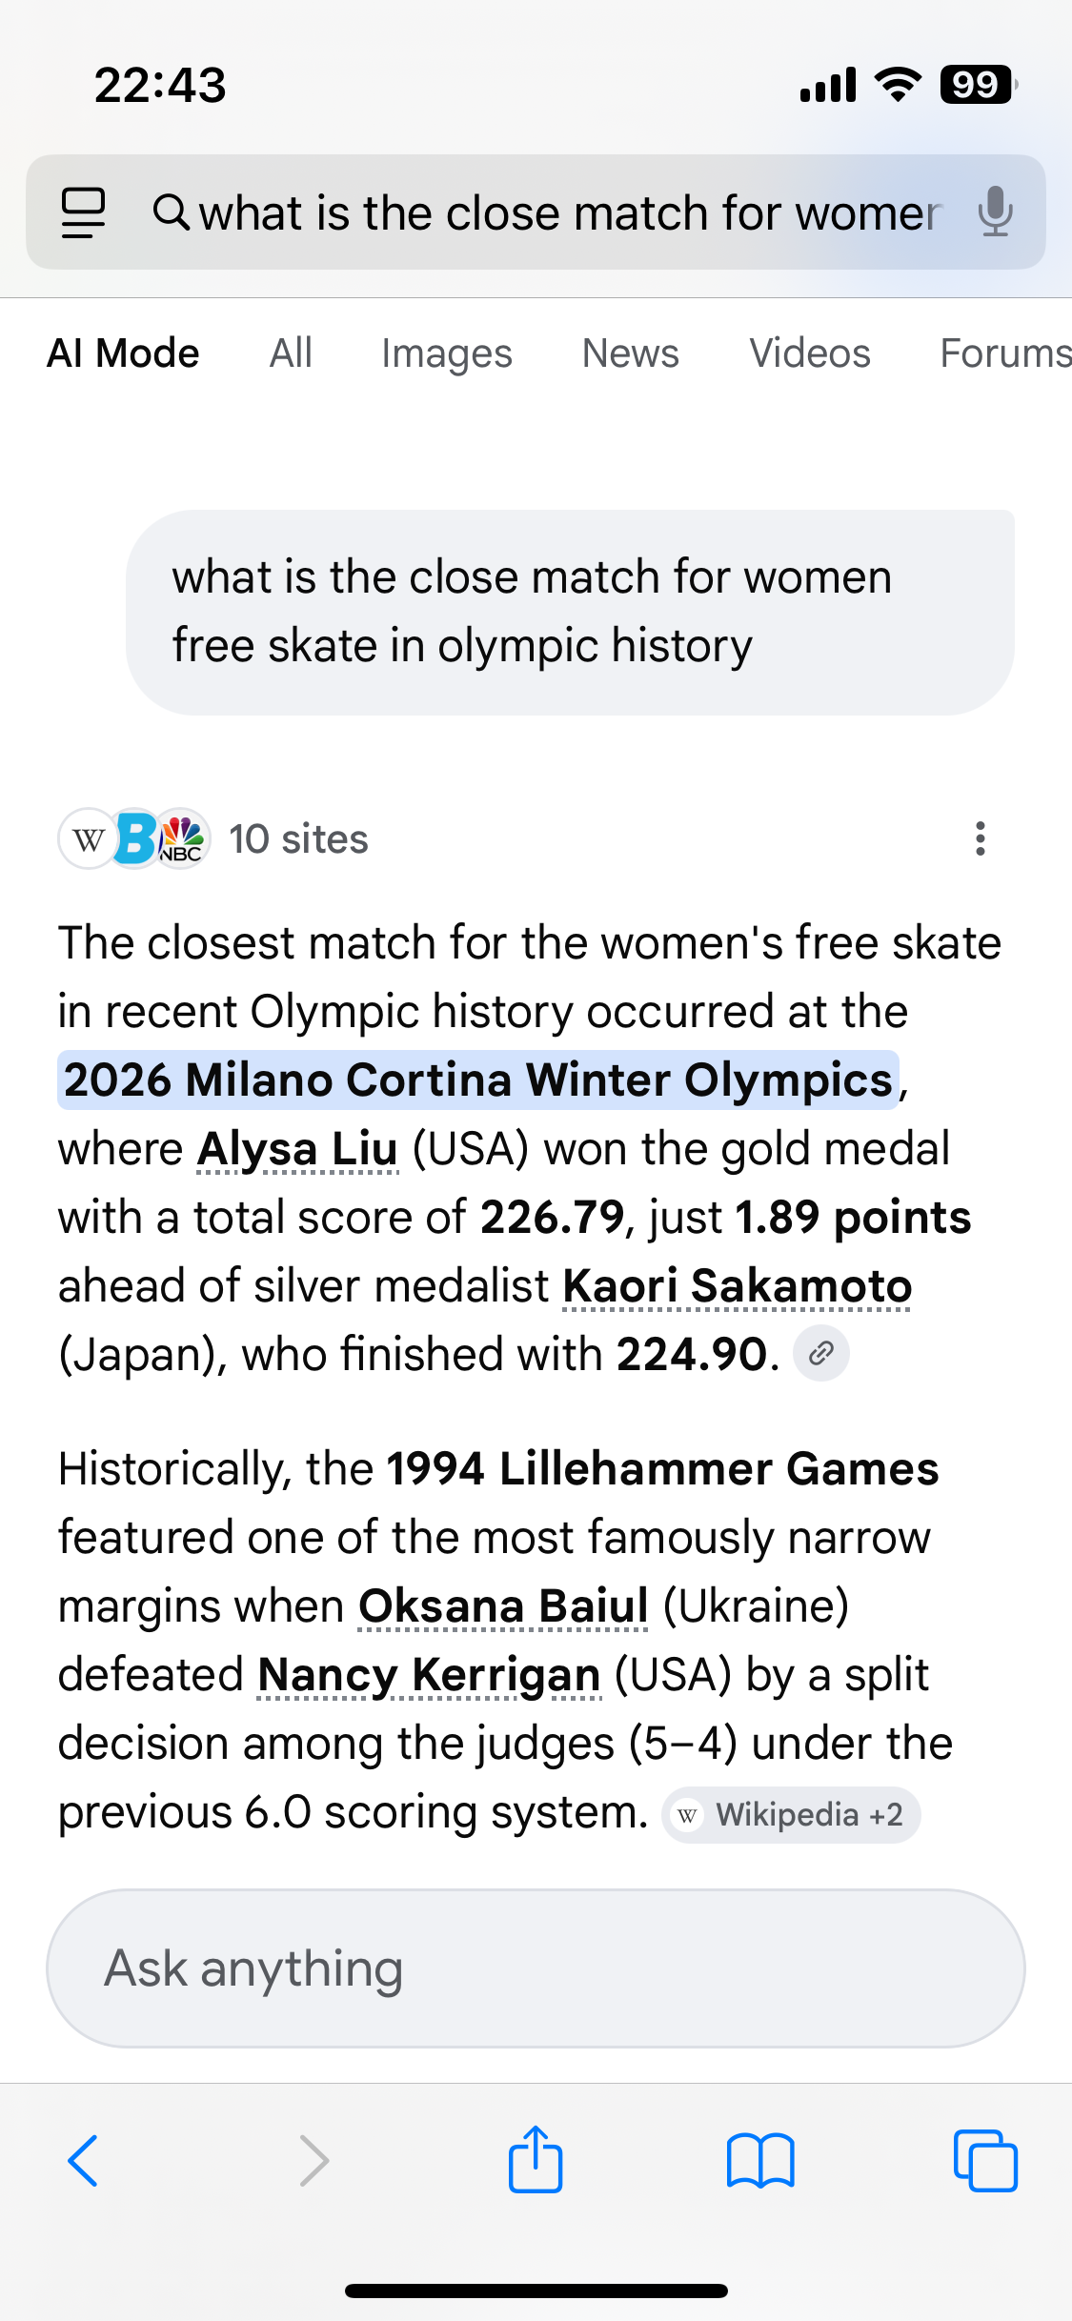Tap the Safari share icon

[536, 2160]
